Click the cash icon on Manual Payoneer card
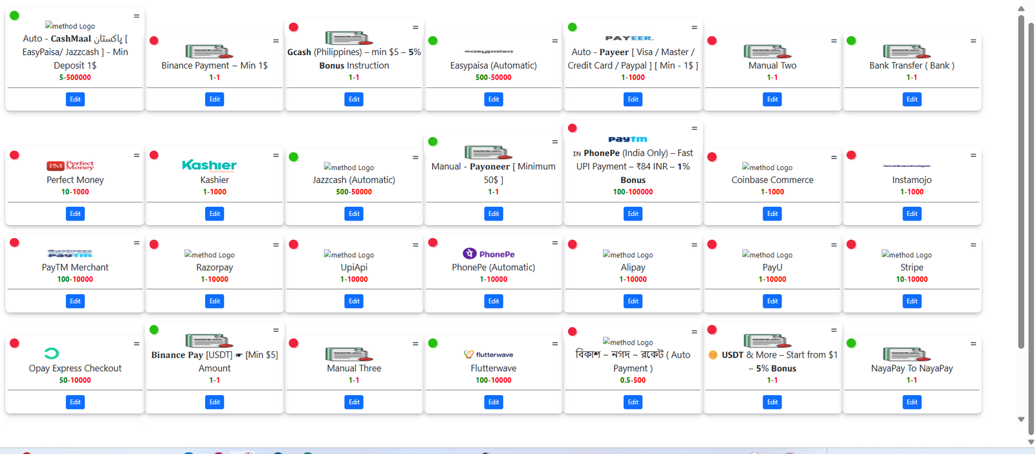The image size is (1035, 454). point(488,152)
